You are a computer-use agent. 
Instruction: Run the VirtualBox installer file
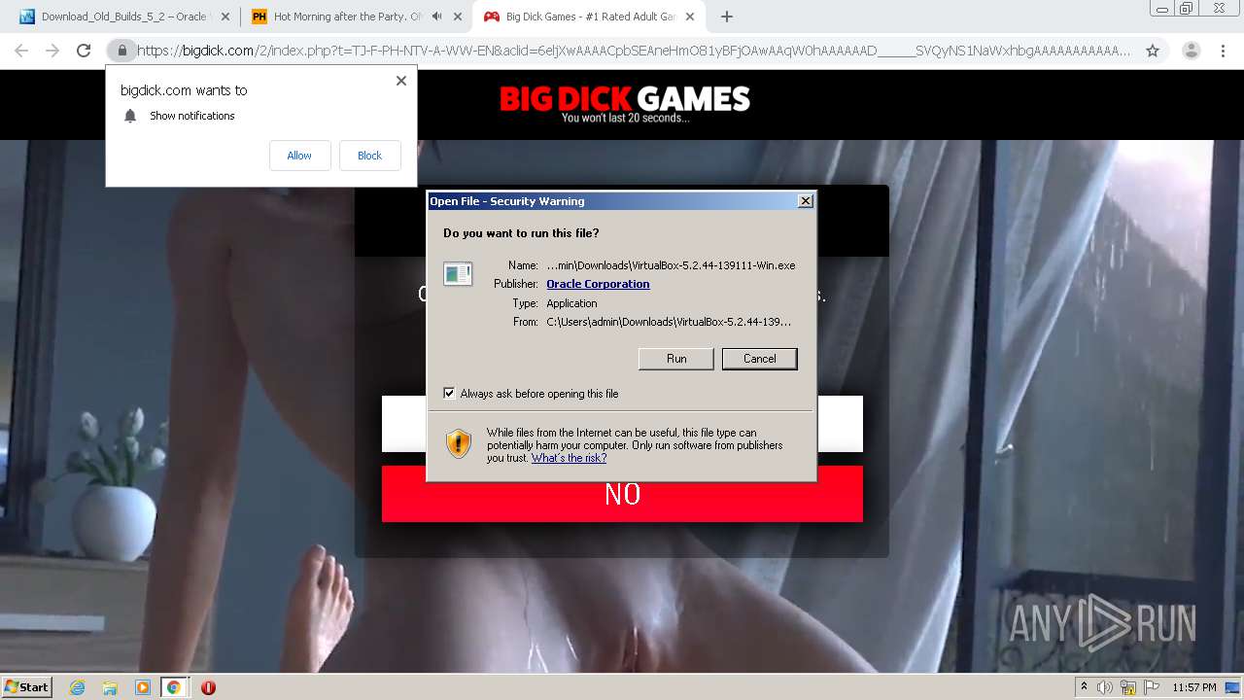676,359
